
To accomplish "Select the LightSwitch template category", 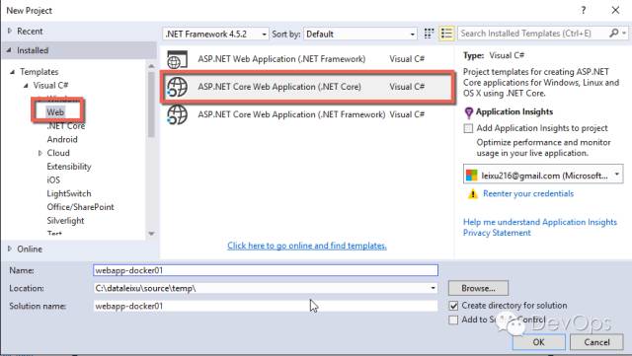I will (69, 193).
